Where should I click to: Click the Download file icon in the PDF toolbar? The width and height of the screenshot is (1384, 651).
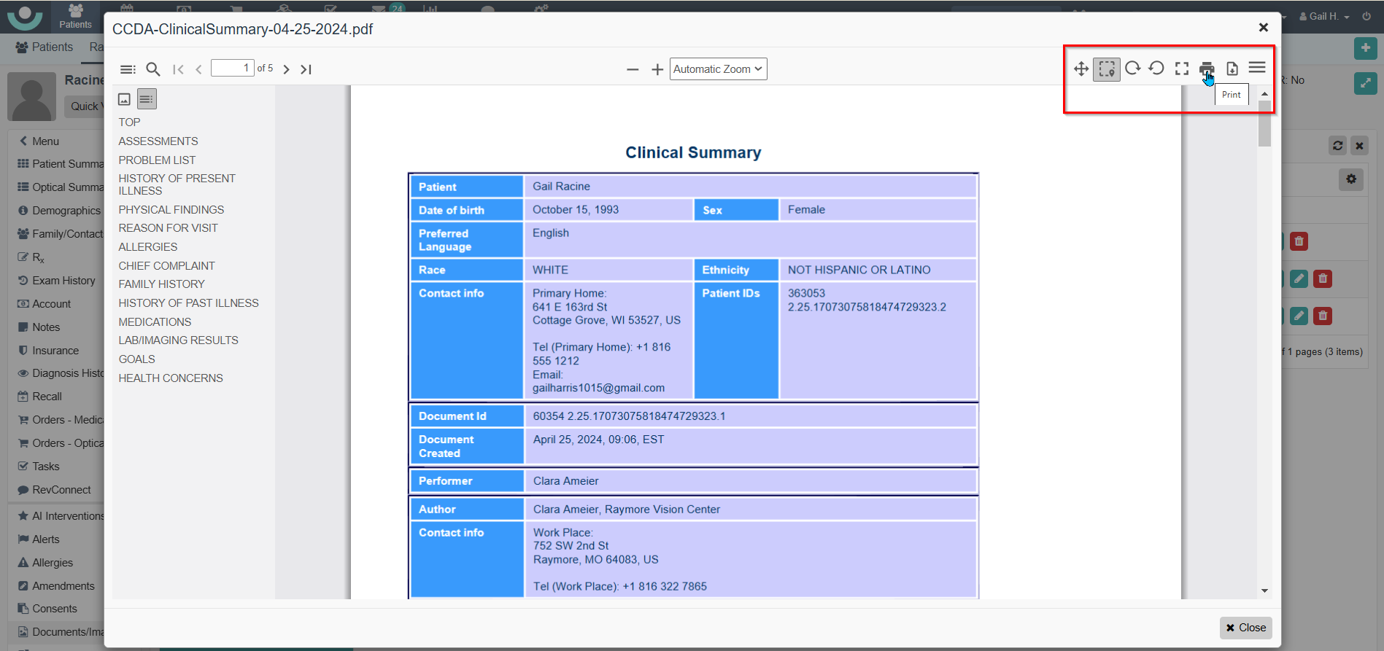click(x=1232, y=69)
